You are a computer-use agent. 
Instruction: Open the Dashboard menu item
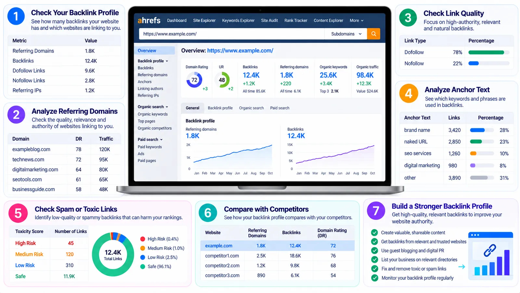177,20
